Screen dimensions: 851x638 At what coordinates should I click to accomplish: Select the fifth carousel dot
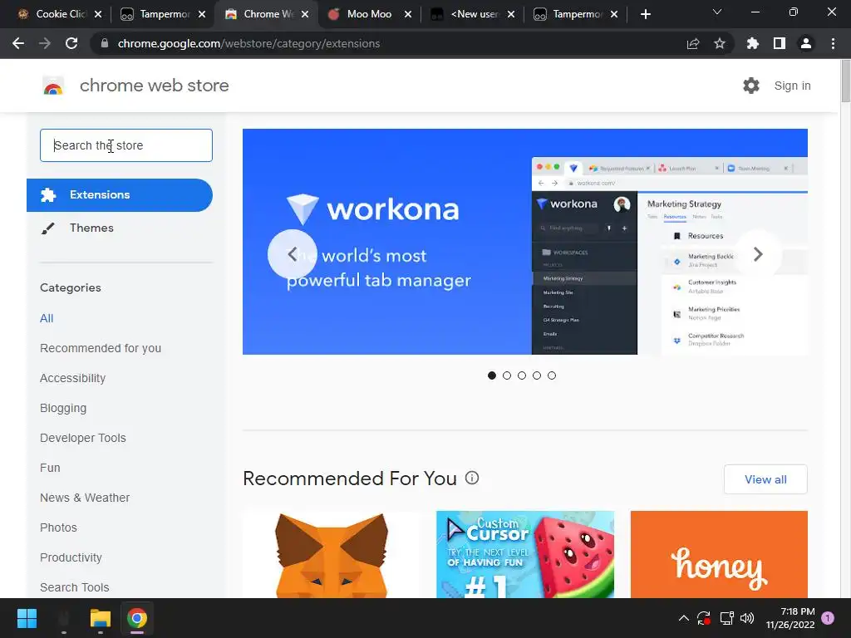[x=552, y=375]
